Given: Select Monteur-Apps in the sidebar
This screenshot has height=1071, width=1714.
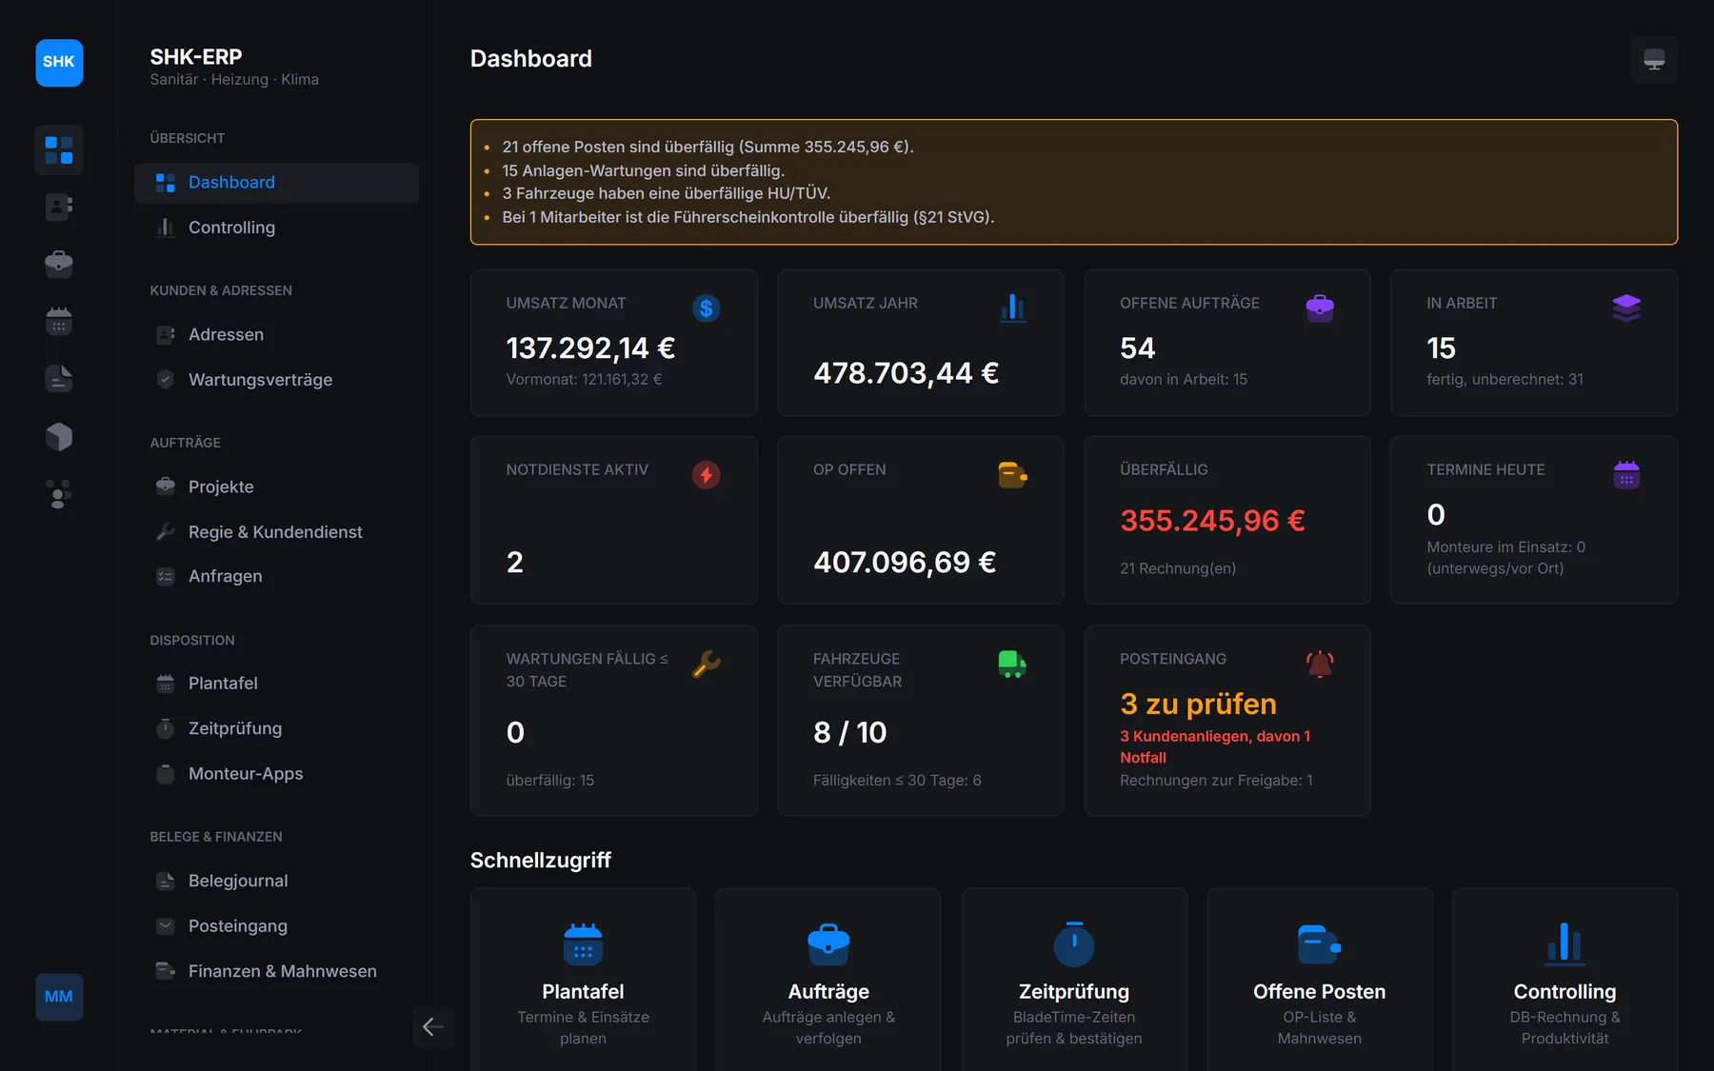Looking at the screenshot, I should coord(276,774).
